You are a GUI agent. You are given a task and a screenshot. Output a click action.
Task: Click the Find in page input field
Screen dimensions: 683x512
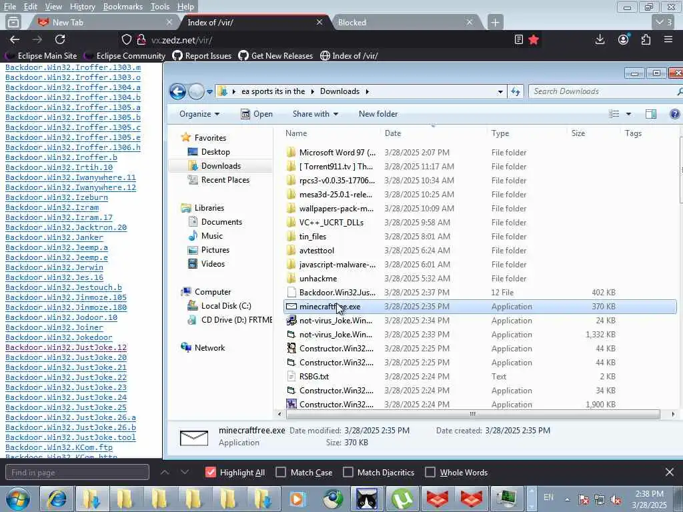tap(77, 473)
